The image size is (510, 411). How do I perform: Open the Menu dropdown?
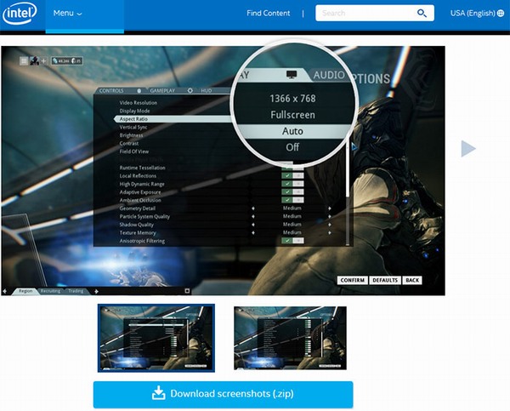click(x=68, y=14)
